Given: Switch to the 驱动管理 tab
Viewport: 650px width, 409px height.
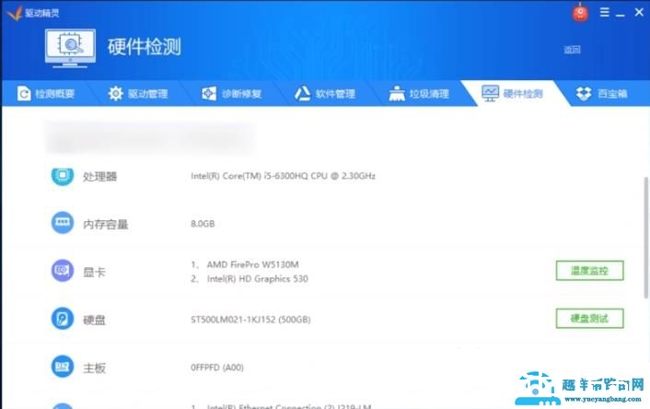Looking at the screenshot, I should click(x=138, y=94).
